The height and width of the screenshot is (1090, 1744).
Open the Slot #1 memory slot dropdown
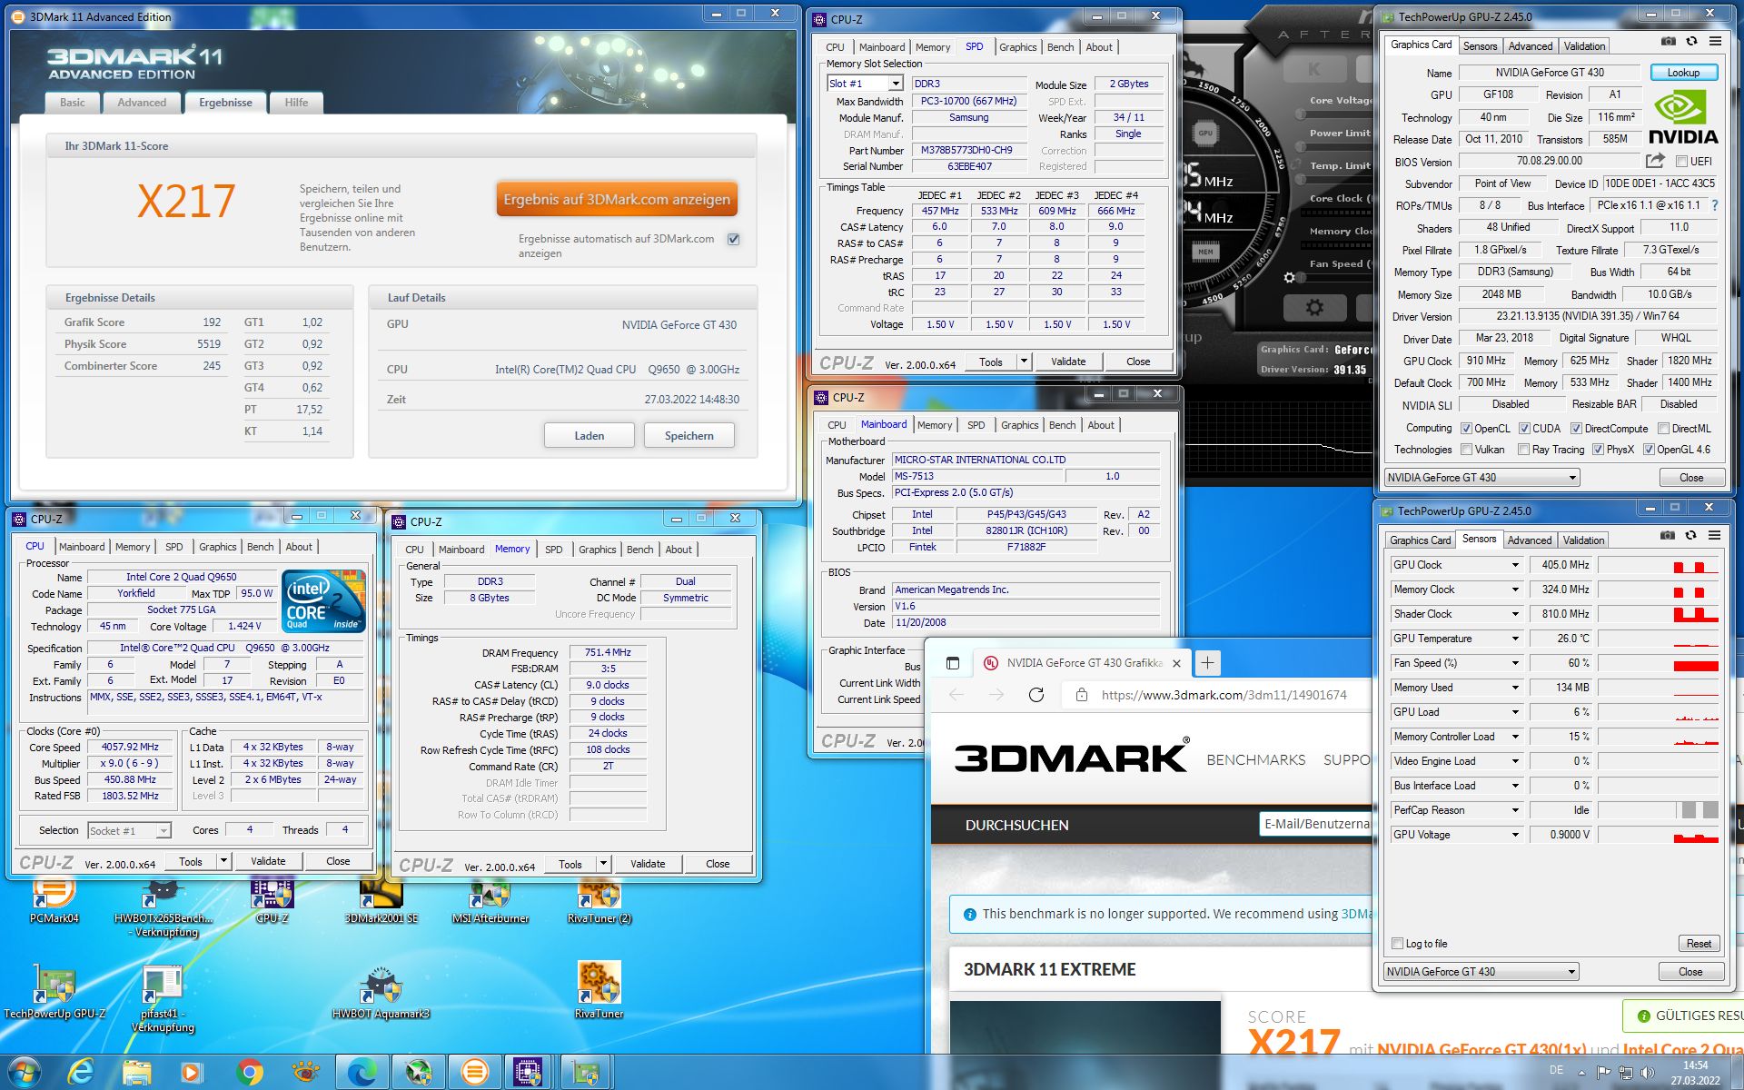coord(896,84)
